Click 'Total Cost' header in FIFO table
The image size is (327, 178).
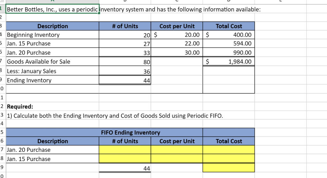[x=229, y=141]
